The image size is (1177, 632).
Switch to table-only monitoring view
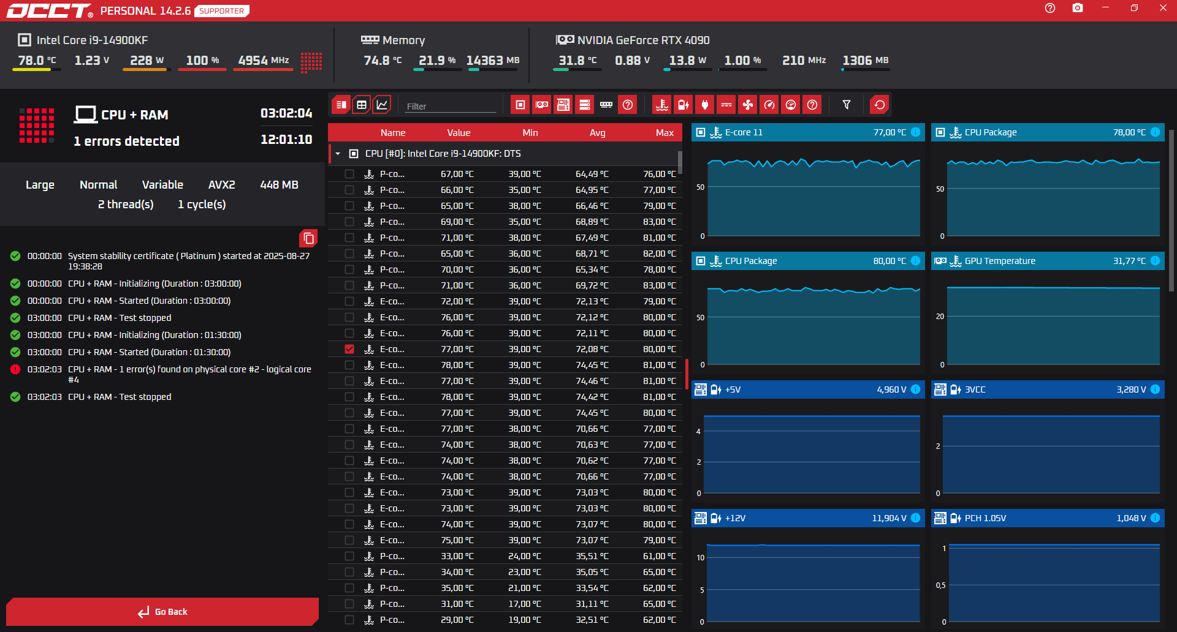pyautogui.click(x=362, y=105)
